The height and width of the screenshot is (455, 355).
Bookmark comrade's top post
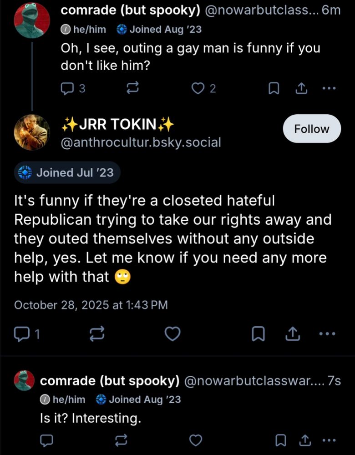click(x=274, y=89)
